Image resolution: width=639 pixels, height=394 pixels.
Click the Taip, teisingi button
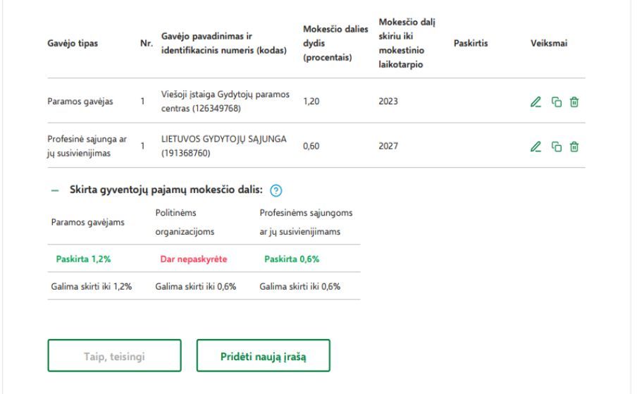(115, 356)
